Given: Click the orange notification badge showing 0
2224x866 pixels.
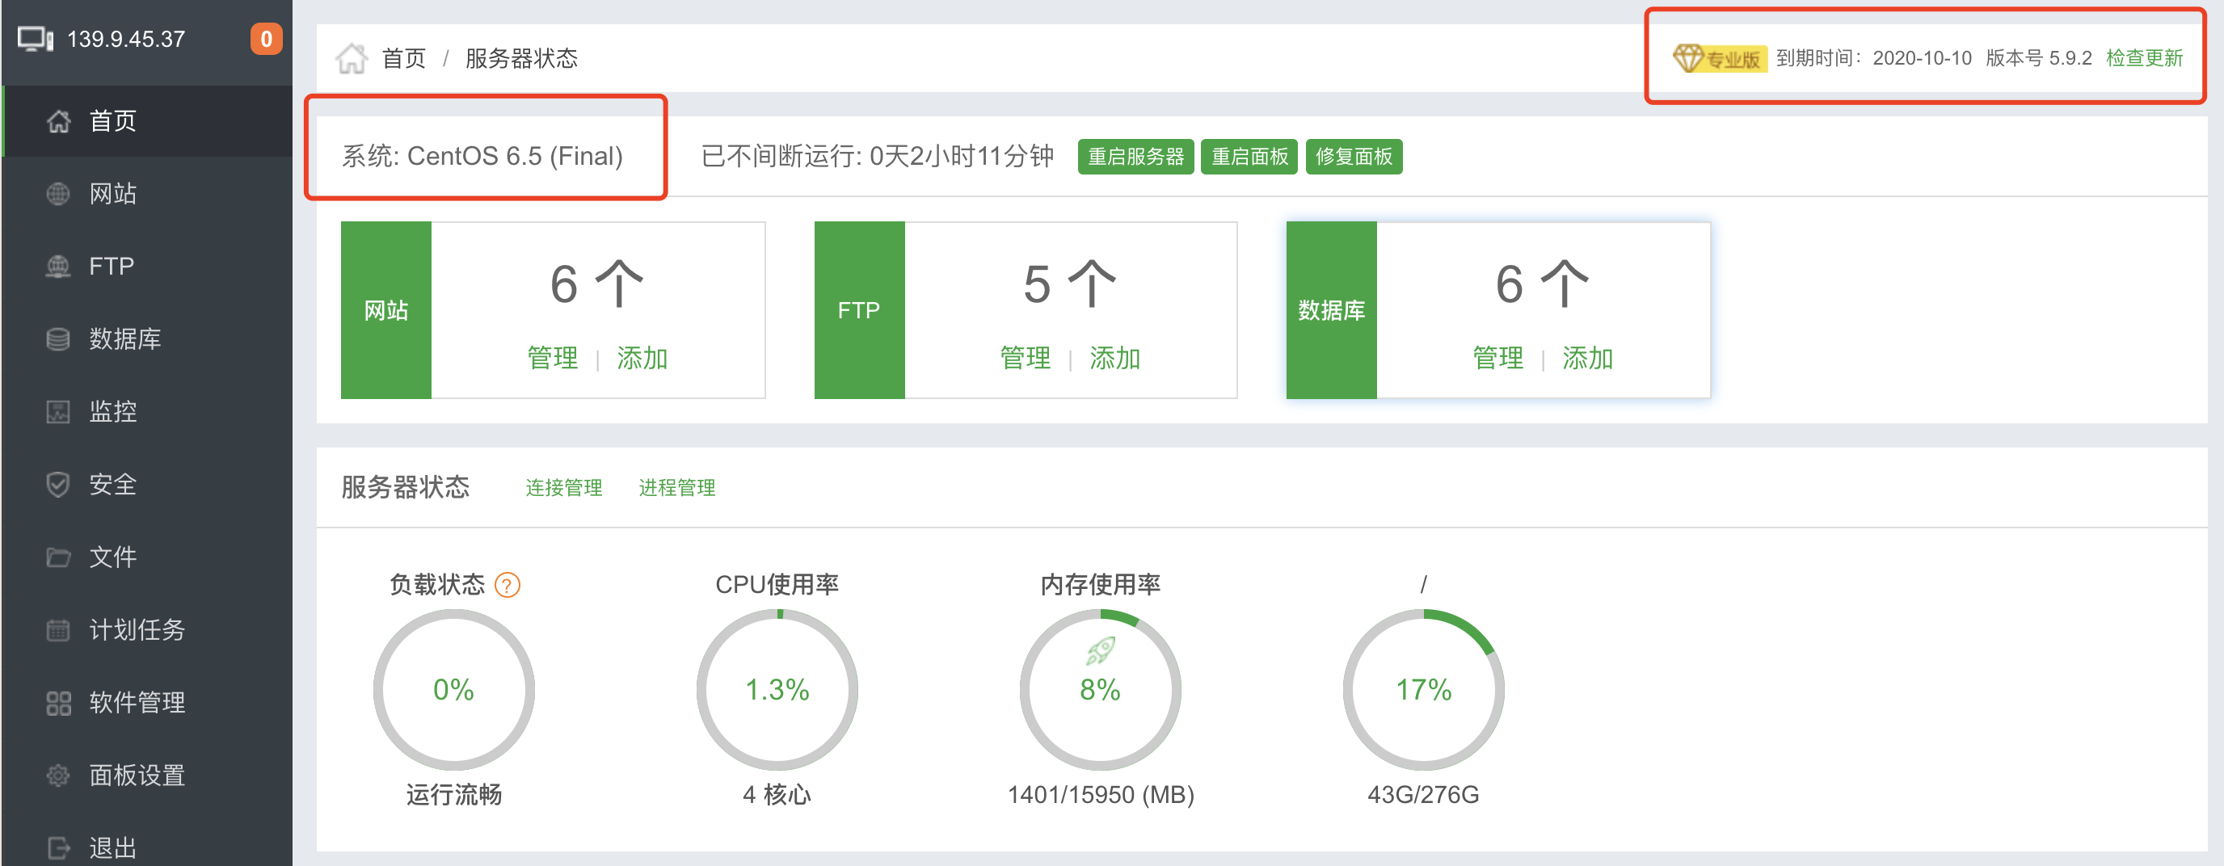Looking at the screenshot, I should click(266, 39).
